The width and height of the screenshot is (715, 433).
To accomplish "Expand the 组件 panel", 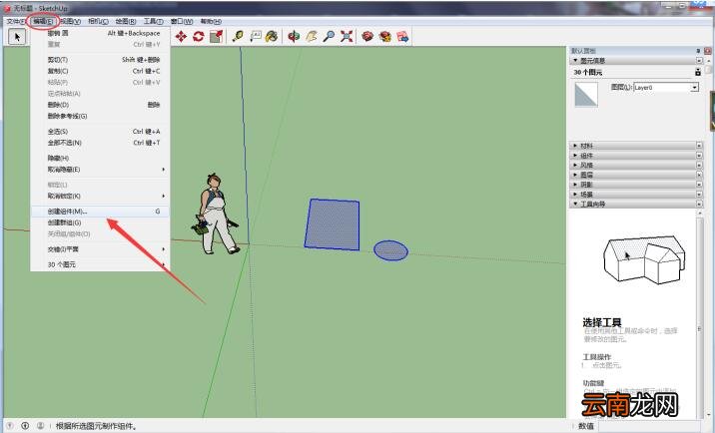I will pyautogui.click(x=575, y=156).
